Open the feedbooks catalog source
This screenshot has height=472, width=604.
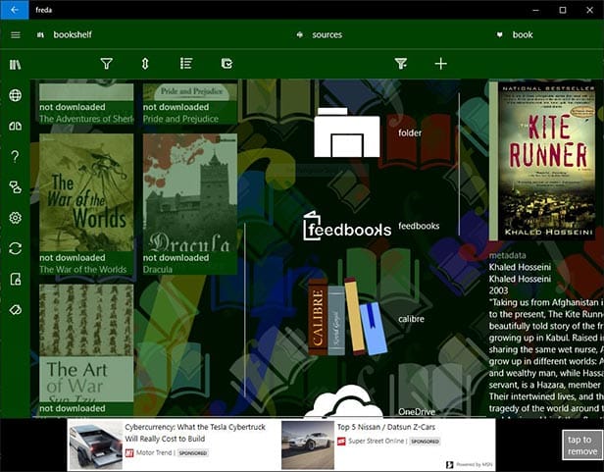click(347, 227)
